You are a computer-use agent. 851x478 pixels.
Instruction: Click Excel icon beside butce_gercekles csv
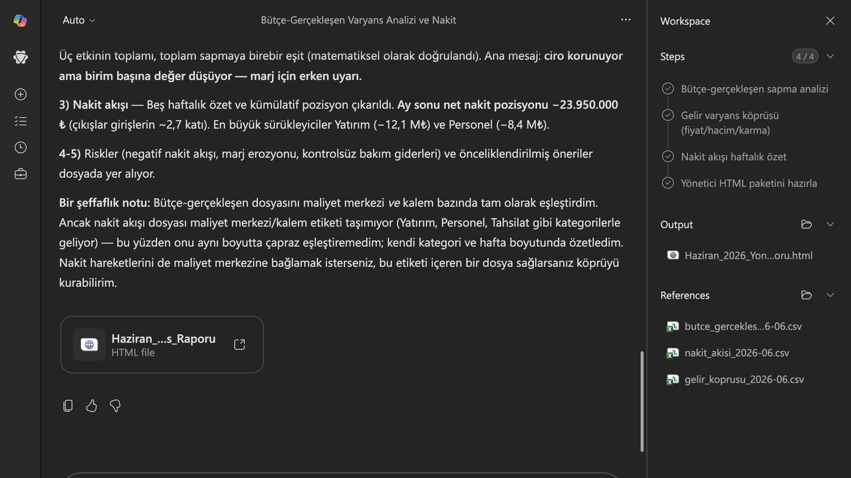(x=673, y=327)
